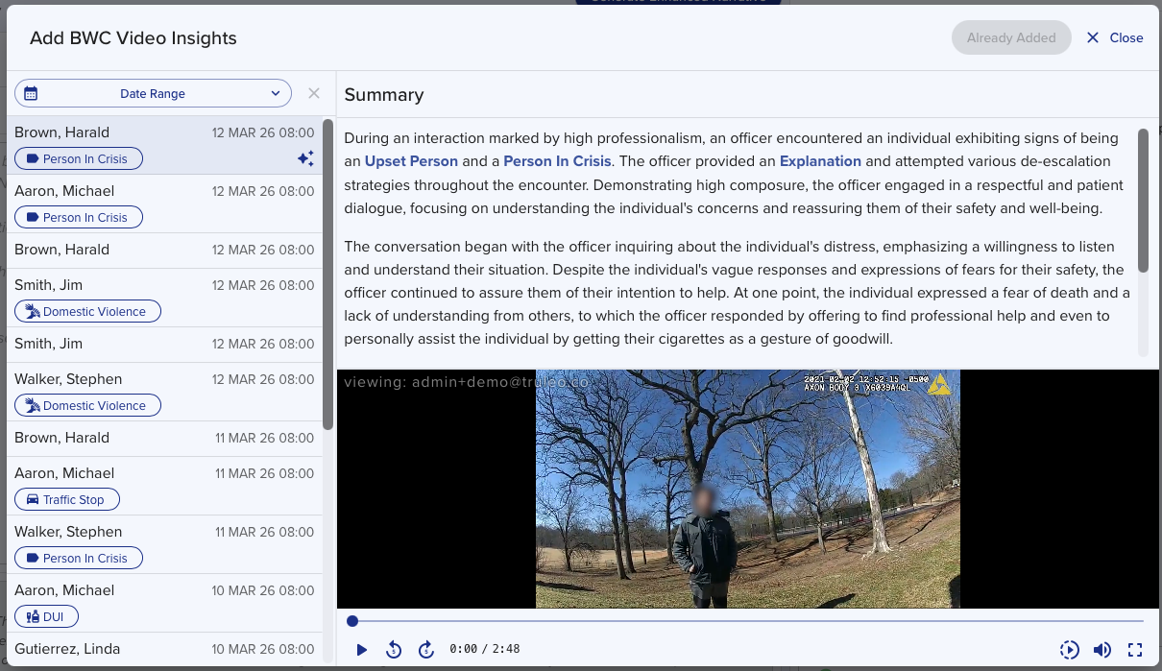Play the body camera video
This screenshot has height=671, width=1162.
pyautogui.click(x=361, y=650)
